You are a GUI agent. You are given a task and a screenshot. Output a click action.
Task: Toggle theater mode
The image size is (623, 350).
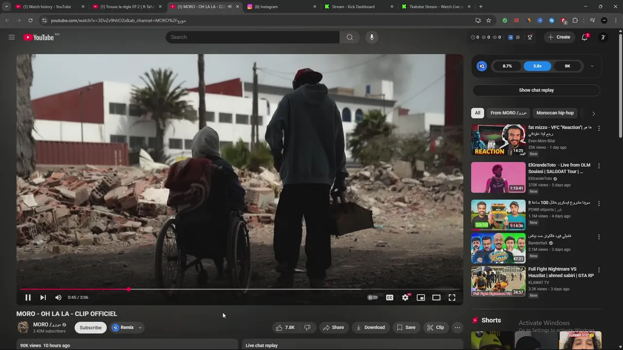pyautogui.click(x=436, y=297)
